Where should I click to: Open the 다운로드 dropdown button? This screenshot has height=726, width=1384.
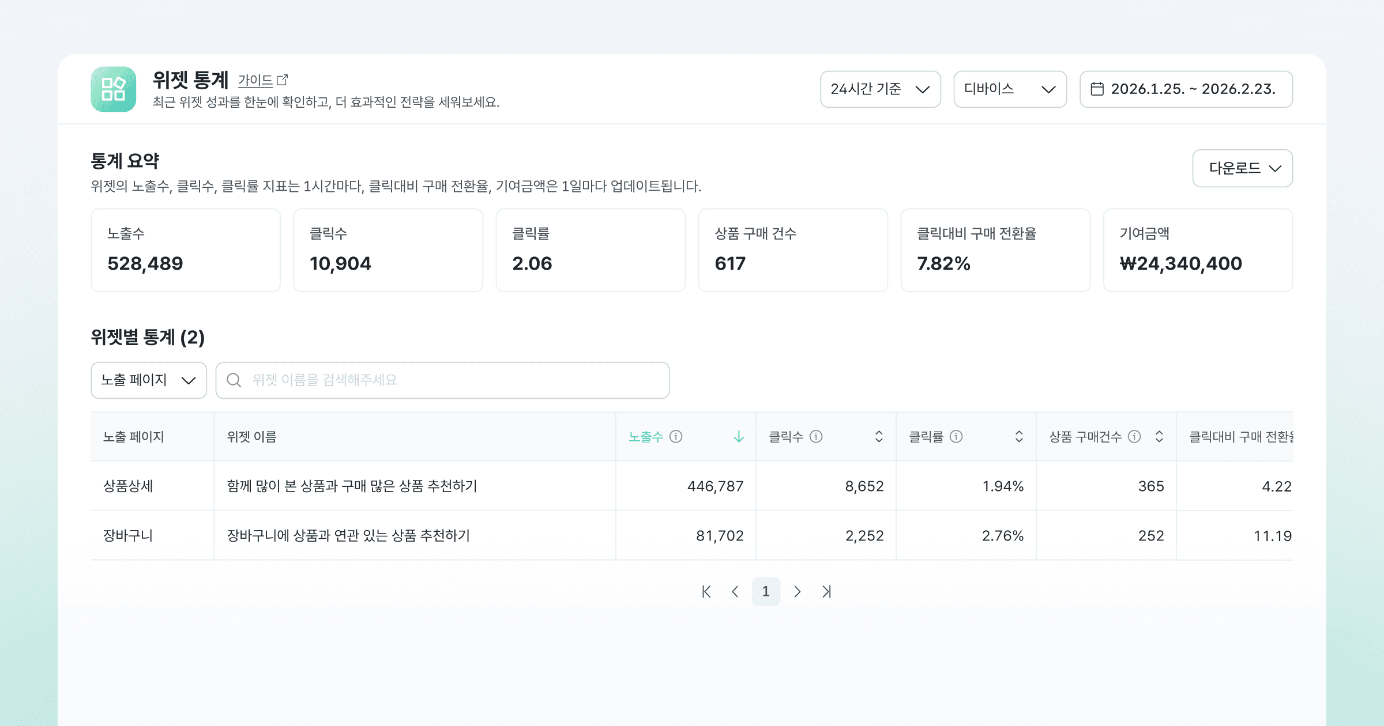1242,168
